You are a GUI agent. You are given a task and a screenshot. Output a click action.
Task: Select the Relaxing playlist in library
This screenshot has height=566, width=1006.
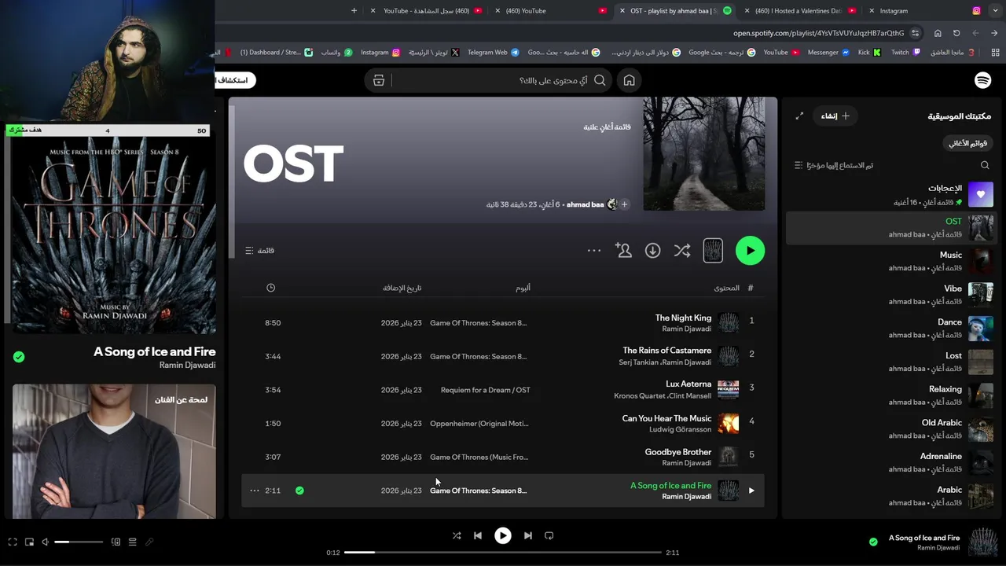891,395
